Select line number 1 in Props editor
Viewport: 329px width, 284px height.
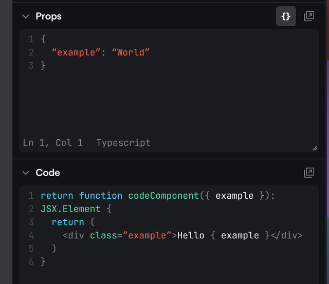tap(31, 39)
